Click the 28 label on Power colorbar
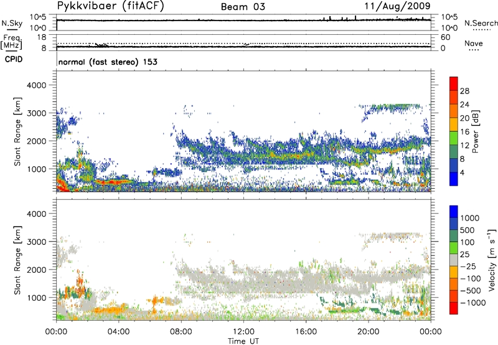The width and height of the screenshot is (498, 345). (464, 91)
